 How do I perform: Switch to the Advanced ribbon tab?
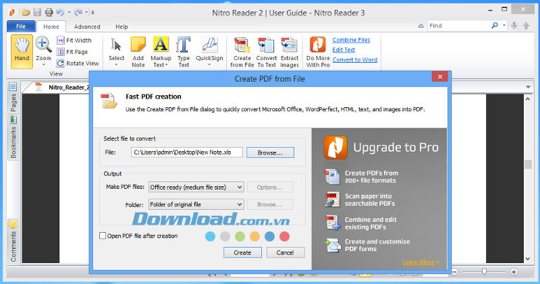pos(87,26)
